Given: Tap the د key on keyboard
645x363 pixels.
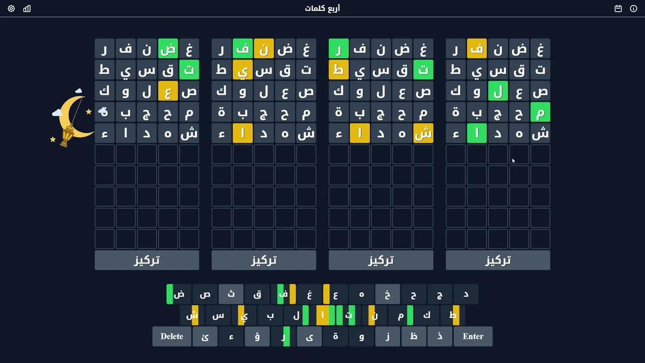Looking at the screenshot, I should coord(466,294).
